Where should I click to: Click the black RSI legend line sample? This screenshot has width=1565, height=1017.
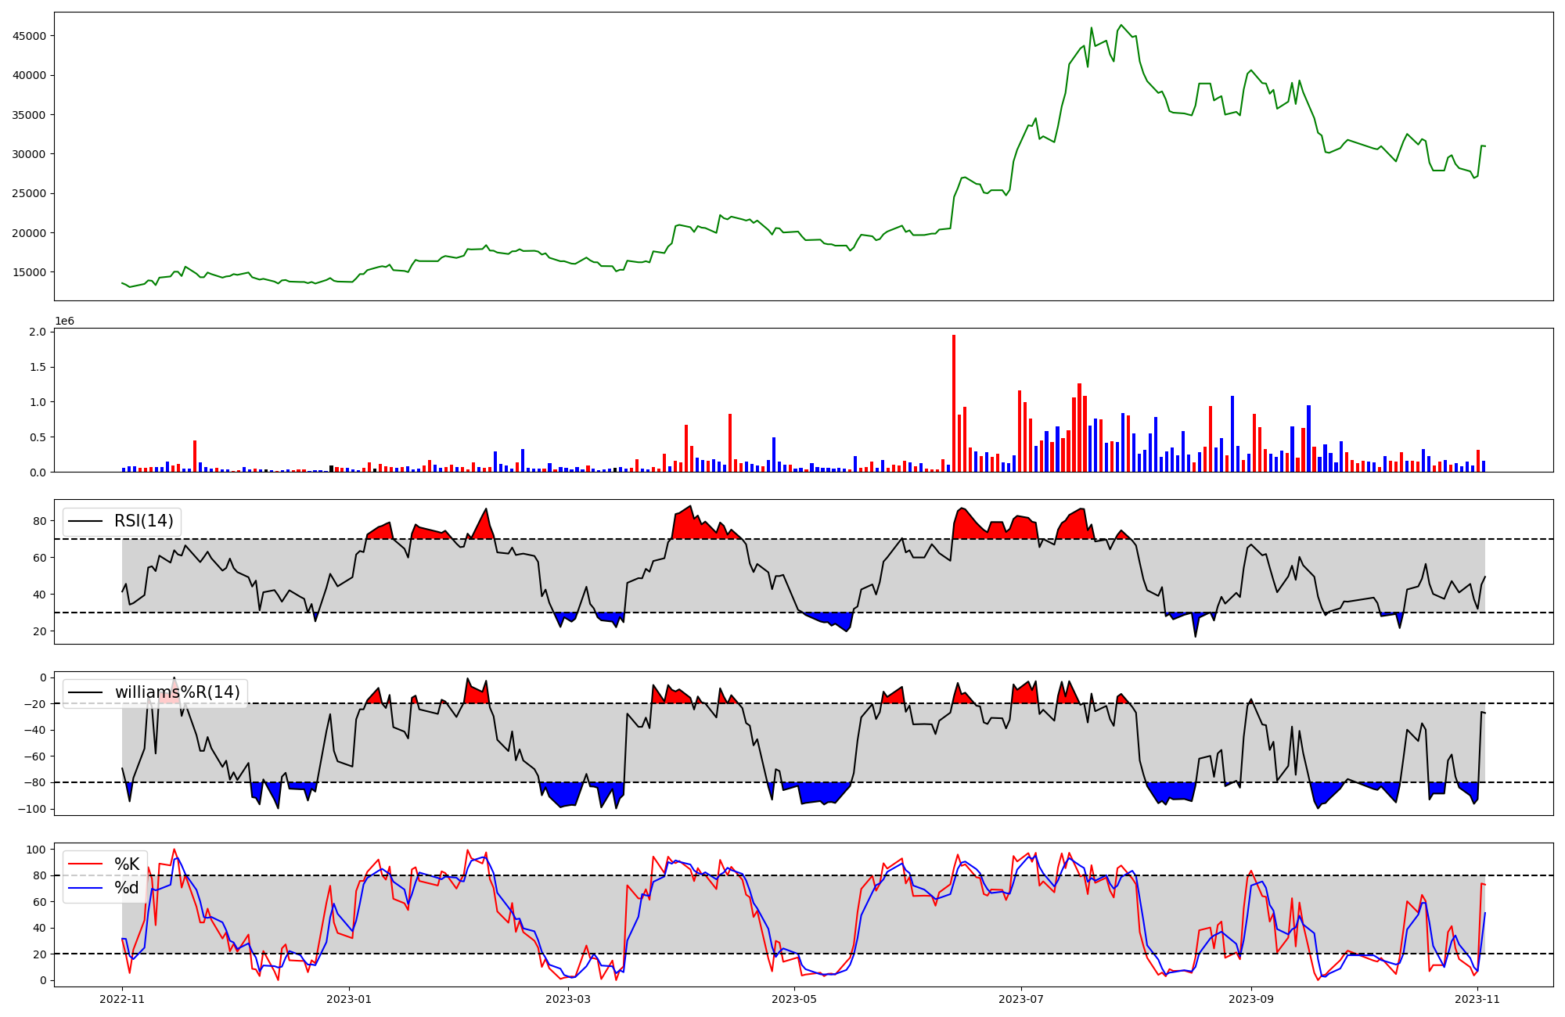pos(86,521)
